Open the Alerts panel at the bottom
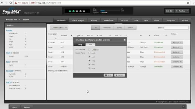The height and width of the screenshot is (109, 195). (x=15, y=107)
